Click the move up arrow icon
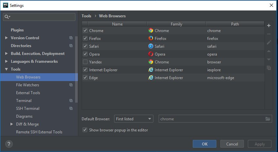The image size is (278, 152). click(x=269, y=51)
